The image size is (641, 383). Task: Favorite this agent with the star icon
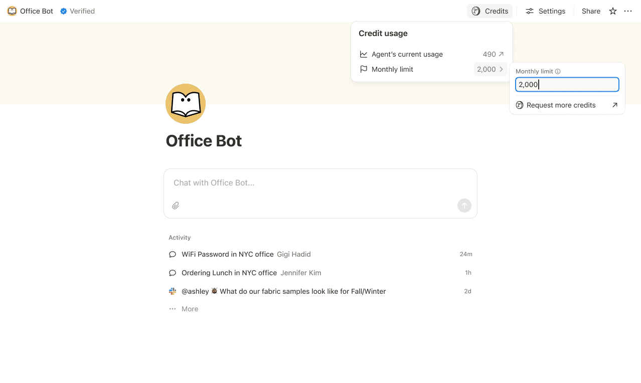pyautogui.click(x=612, y=11)
